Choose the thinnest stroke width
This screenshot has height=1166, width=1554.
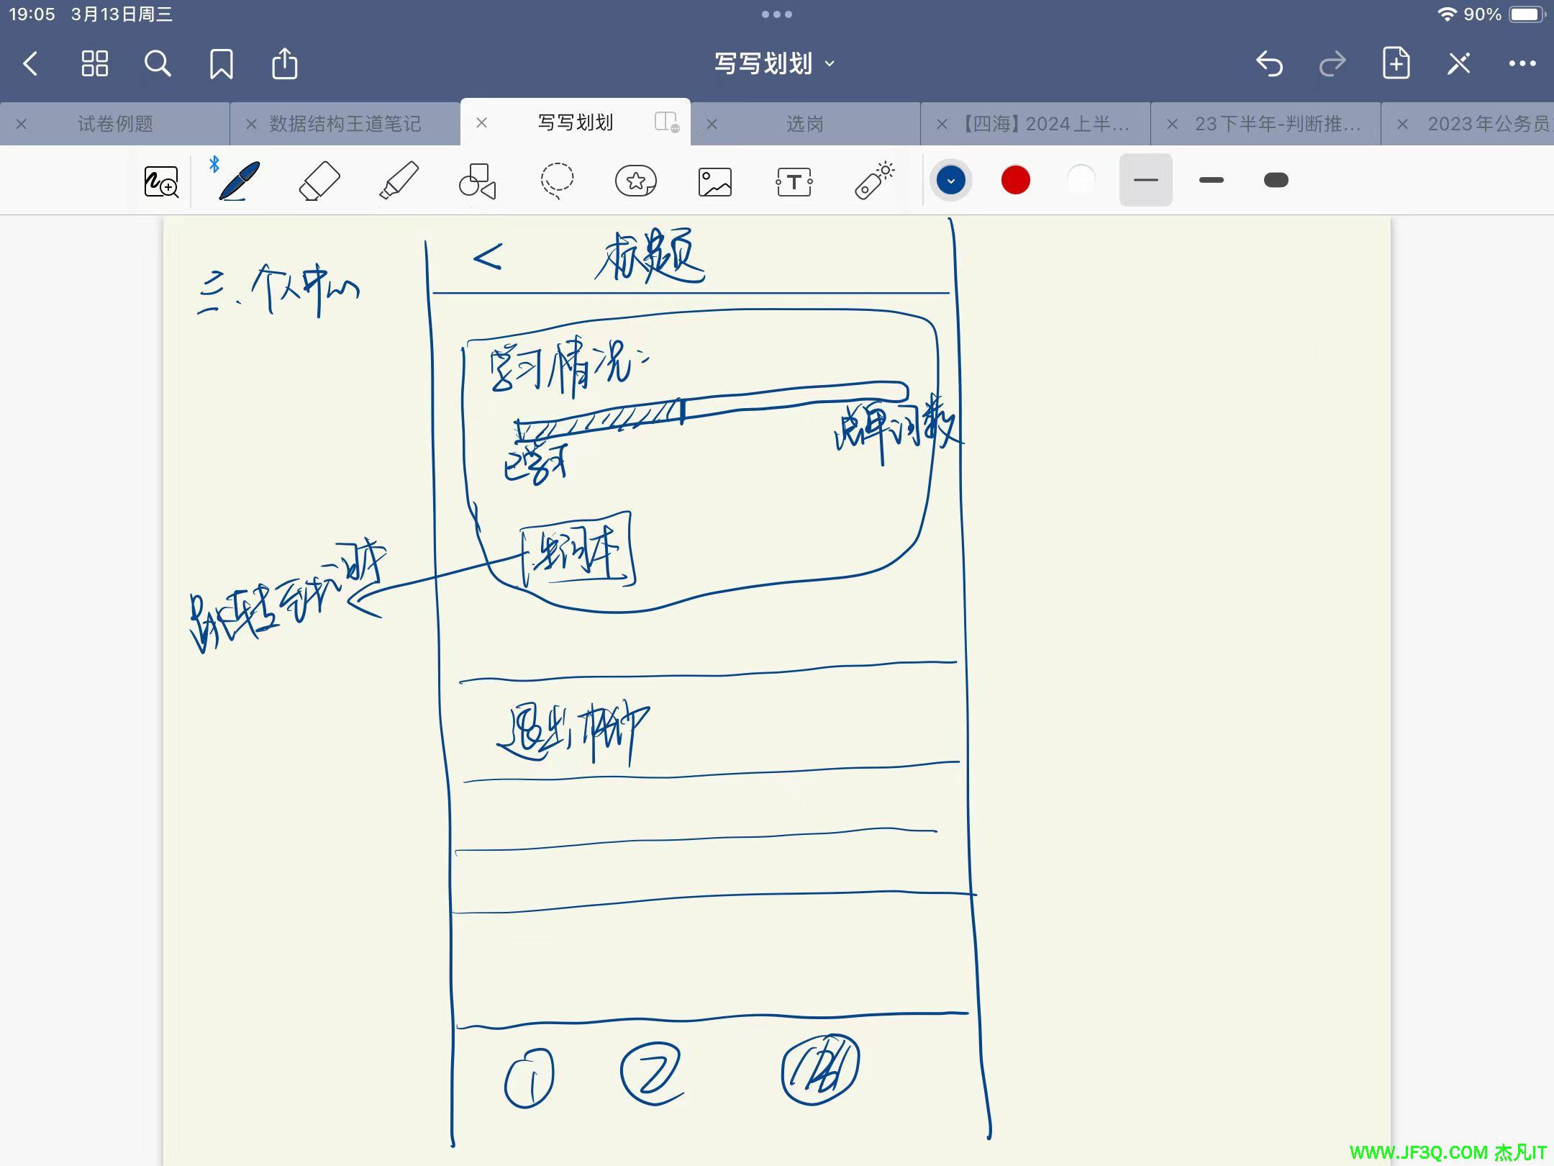click(1145, 180)
